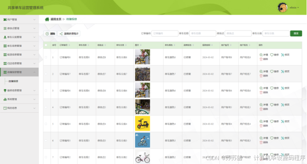Toggle the select-all checkbox in table header

(x=46, y=45)
